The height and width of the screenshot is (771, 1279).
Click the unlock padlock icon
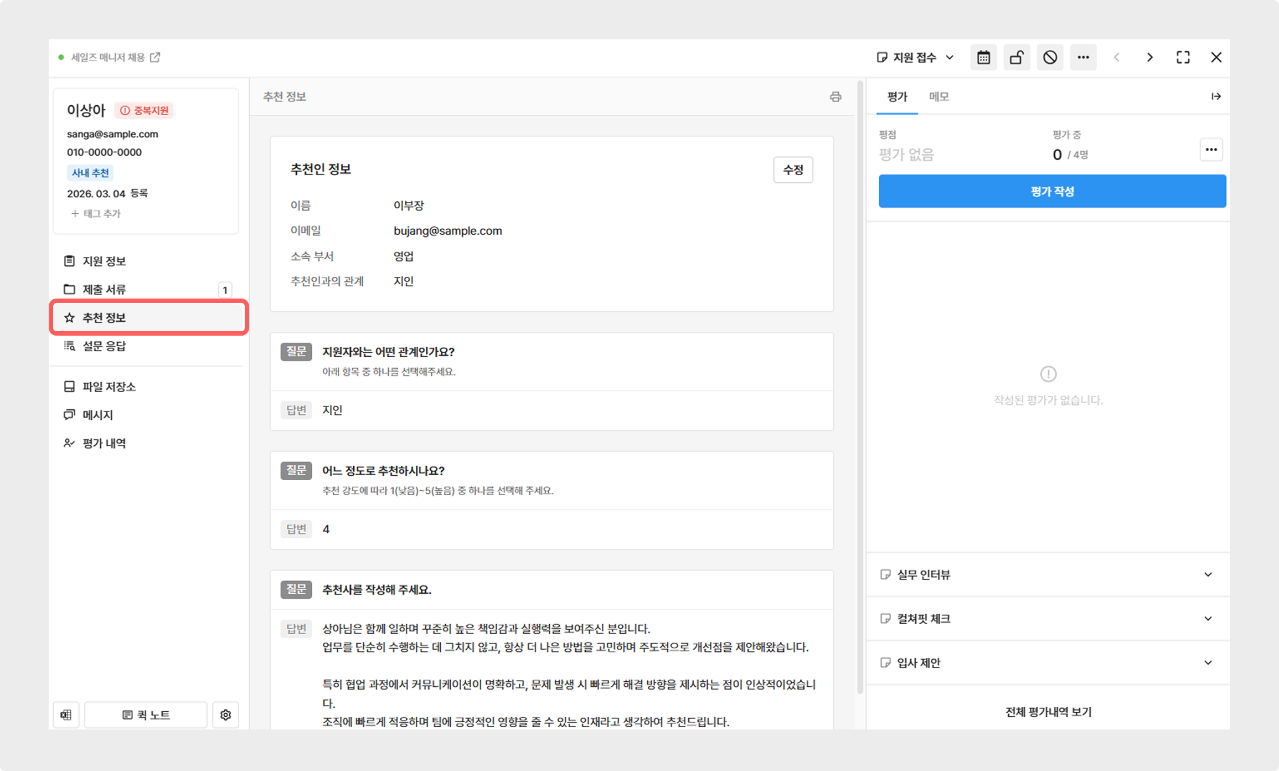(x=1017, y=58)
